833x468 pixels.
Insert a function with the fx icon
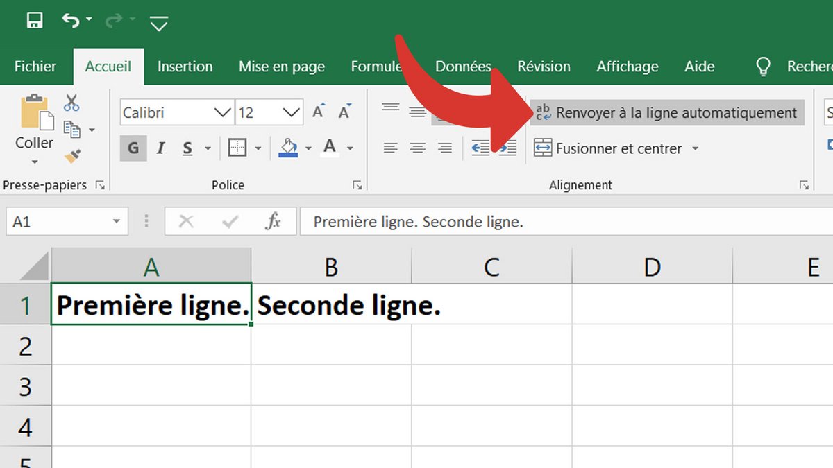coord(272,221)
